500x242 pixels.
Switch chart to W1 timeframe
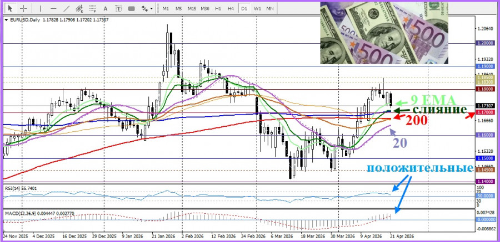coord(257,9)
